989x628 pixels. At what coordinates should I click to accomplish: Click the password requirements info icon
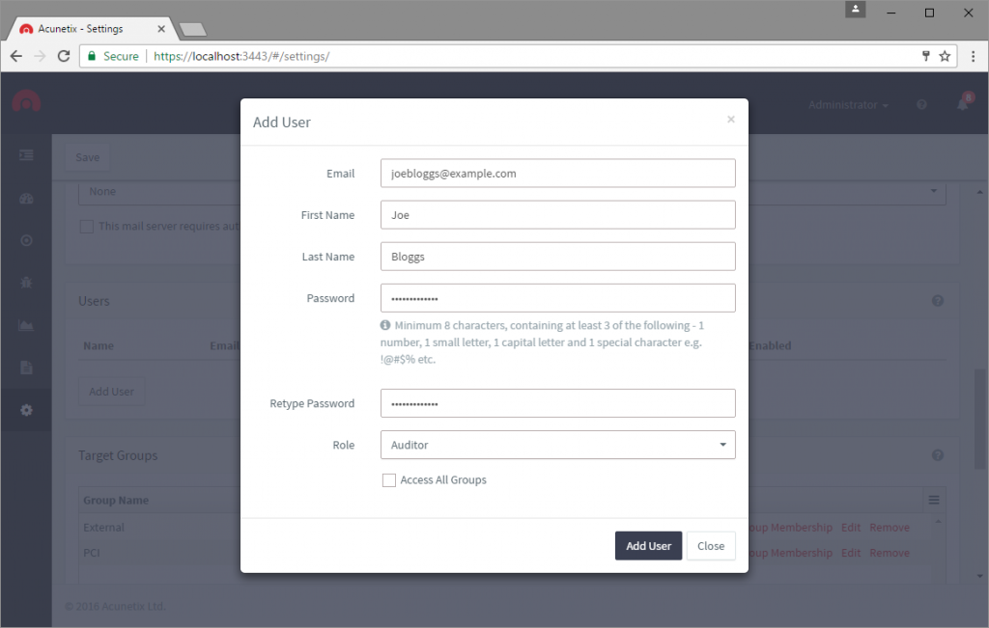click(x=385, y=325)
